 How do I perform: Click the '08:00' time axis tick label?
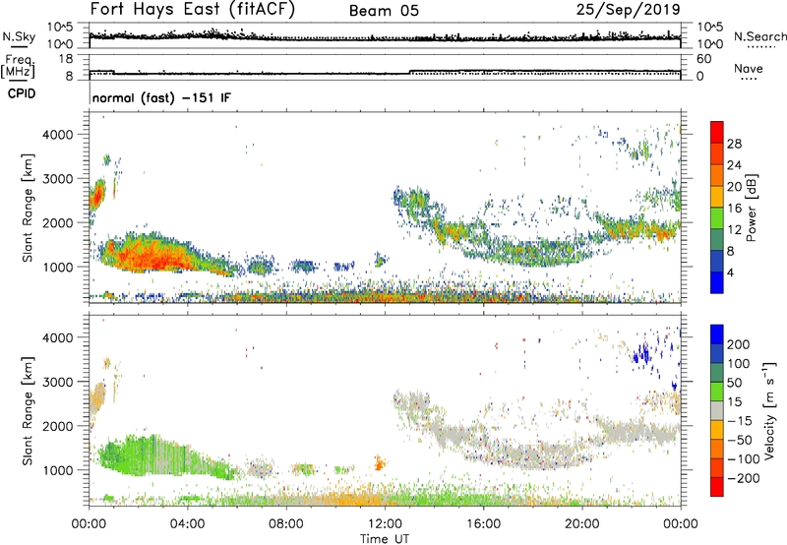pos(286,524)
